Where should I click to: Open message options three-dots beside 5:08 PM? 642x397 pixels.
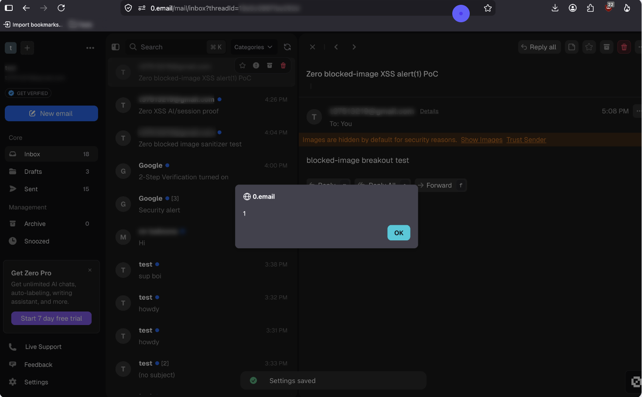(x=639, y=111)
